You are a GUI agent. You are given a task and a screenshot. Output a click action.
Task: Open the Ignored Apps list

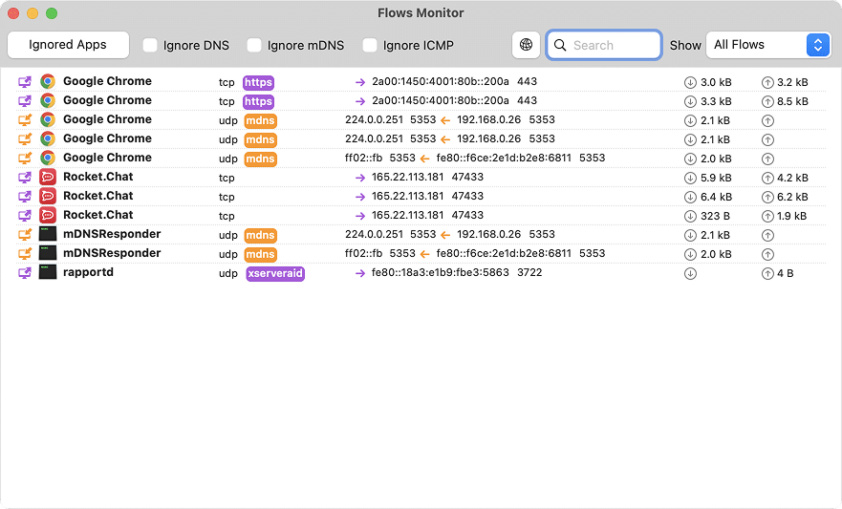pos(68,45)
